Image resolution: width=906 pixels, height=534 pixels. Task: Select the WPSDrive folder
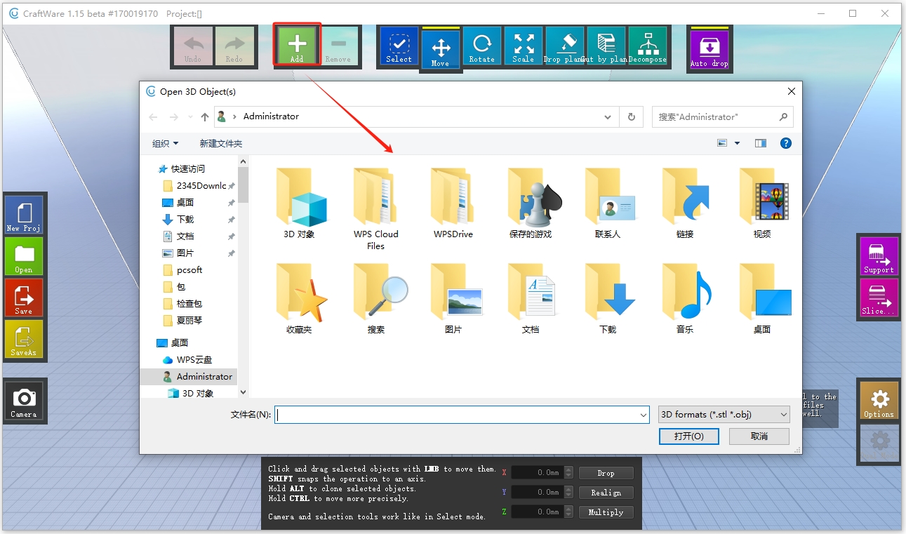453,203
